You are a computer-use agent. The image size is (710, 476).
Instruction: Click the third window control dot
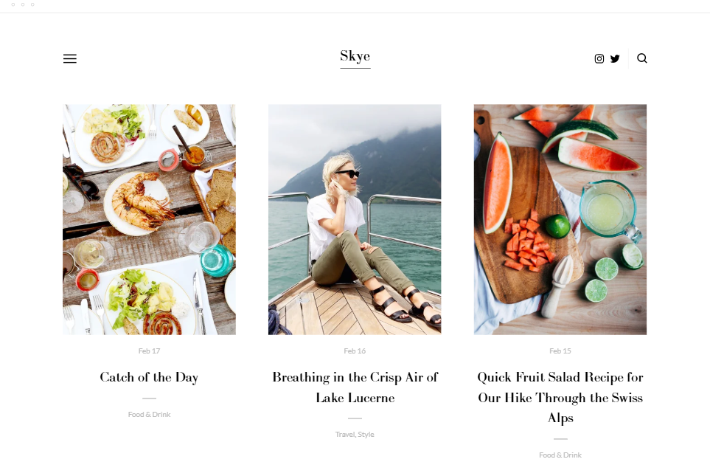coord(32,4)
